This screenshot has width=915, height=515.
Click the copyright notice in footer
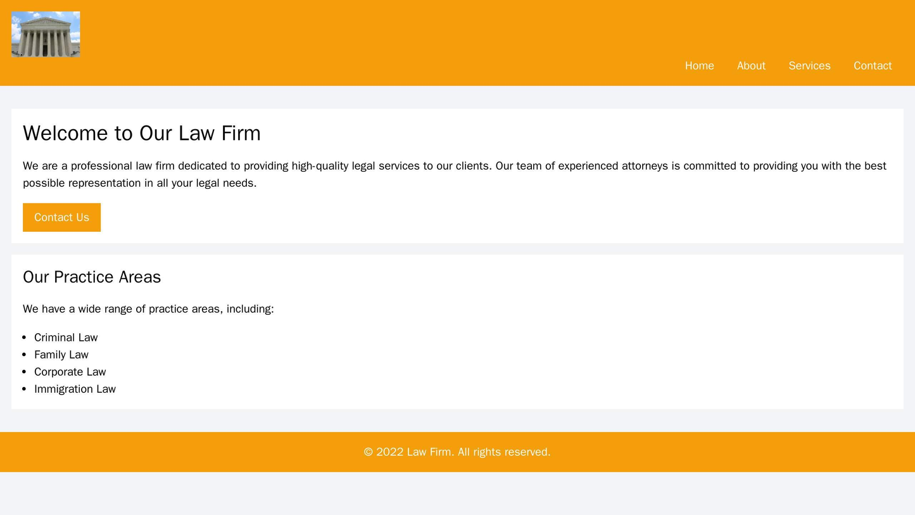(x=457, y=452)
